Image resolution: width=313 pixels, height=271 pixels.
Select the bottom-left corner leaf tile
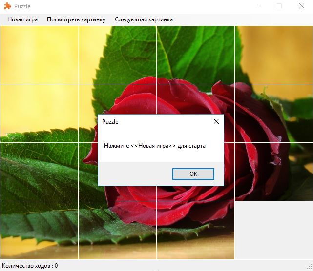(x=39, y=230)
